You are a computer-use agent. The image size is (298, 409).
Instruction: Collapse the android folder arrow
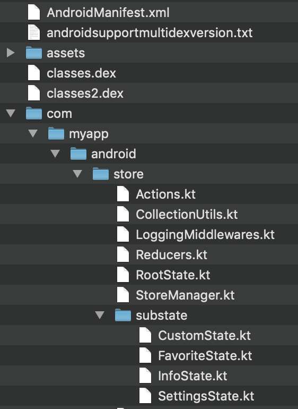(x=55, y=154)
